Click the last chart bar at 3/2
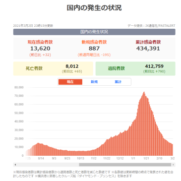Viewport: 181px width, 181px height. pyautogui.click(x=172, y=150)
